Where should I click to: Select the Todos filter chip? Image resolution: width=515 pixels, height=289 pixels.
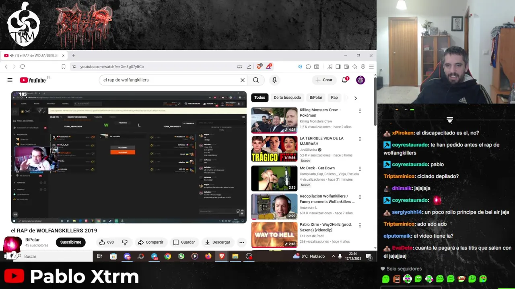260,98
